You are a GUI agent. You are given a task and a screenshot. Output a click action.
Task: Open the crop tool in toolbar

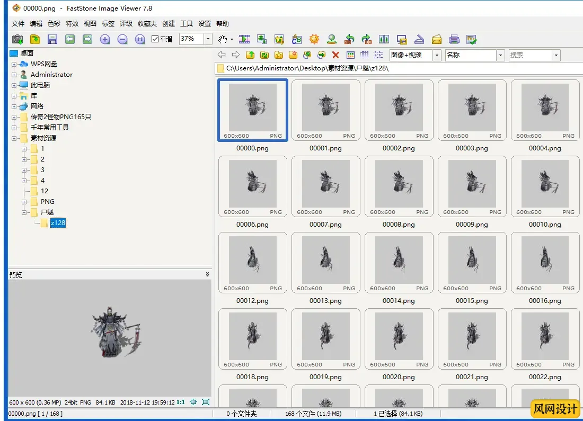tap(279, 39)
